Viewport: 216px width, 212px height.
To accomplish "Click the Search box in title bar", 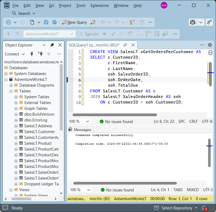I will (24, 13).
